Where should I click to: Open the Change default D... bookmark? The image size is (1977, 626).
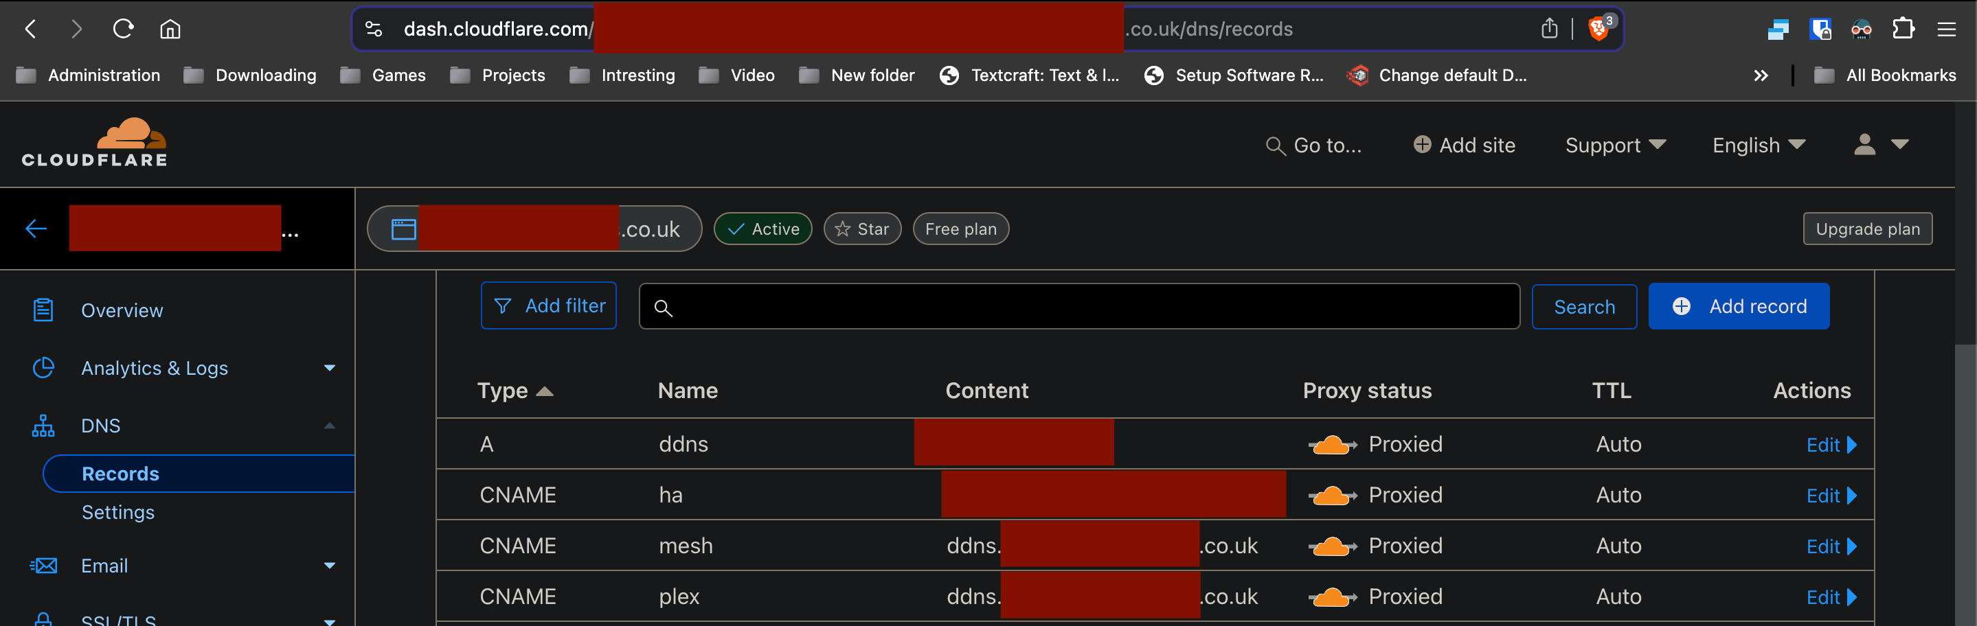pyautogui.click(x=1438, y=76)
